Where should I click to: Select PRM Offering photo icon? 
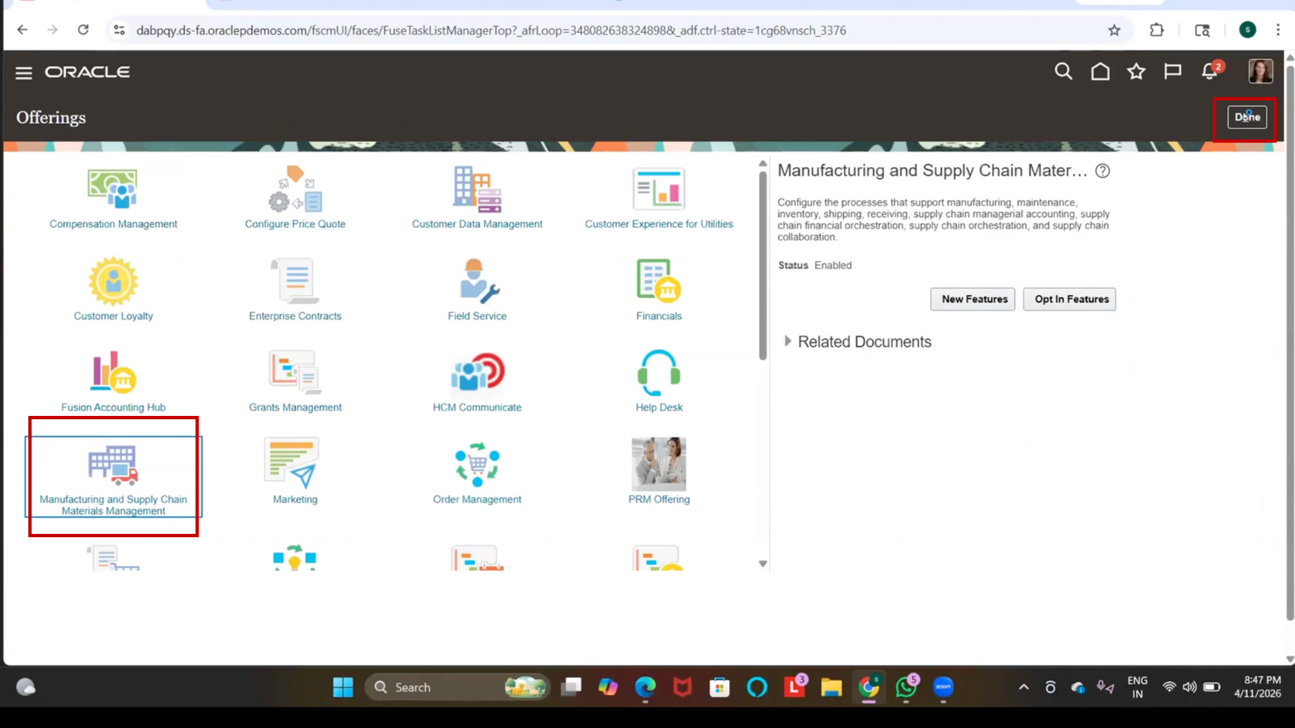[x=659, y=464]
